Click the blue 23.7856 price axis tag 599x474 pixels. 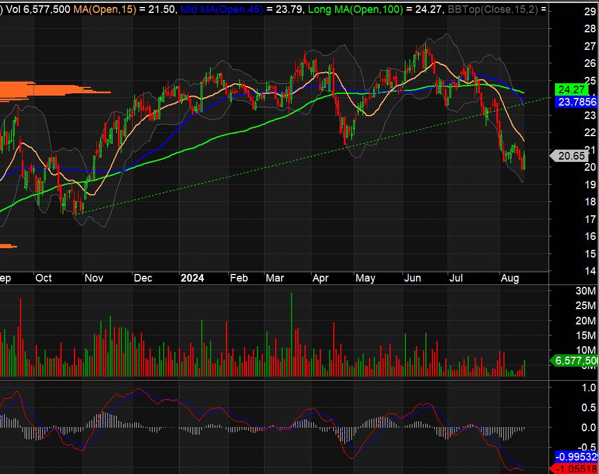pyautogui.click(x=577, y=101)
